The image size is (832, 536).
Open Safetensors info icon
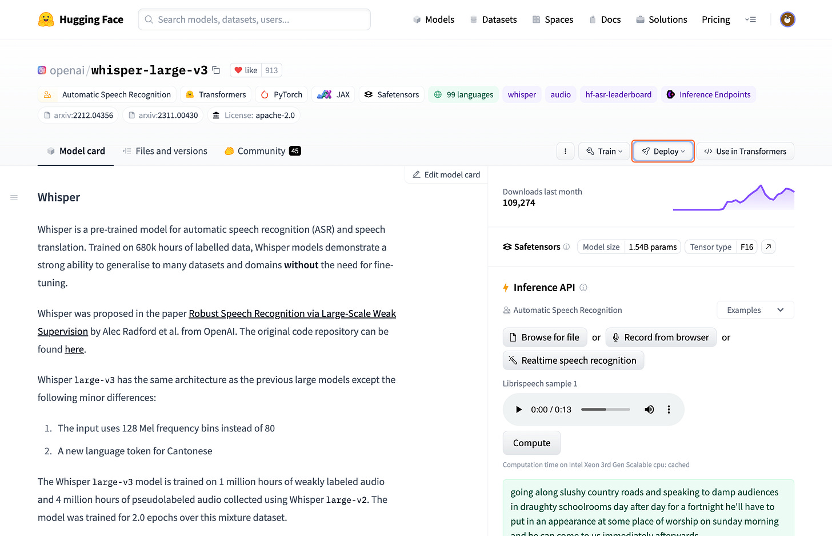pos(566,247)
